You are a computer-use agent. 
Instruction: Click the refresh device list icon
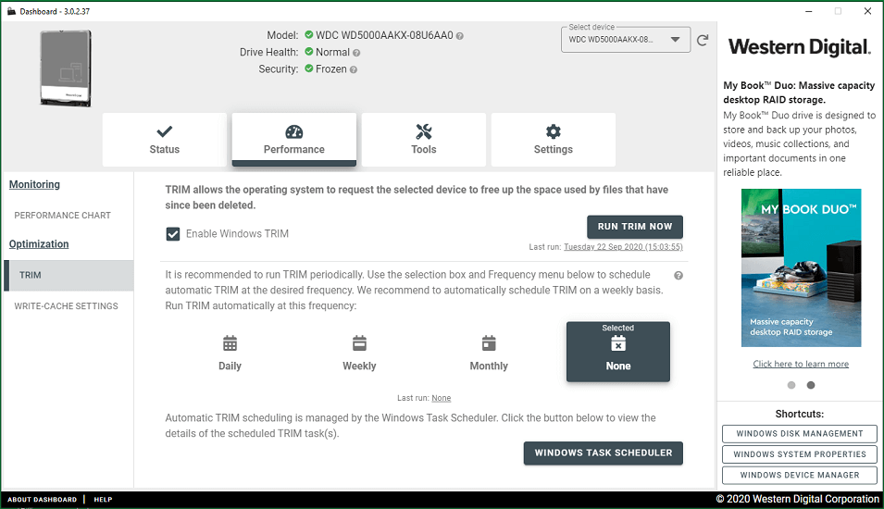tap(703, 40)
